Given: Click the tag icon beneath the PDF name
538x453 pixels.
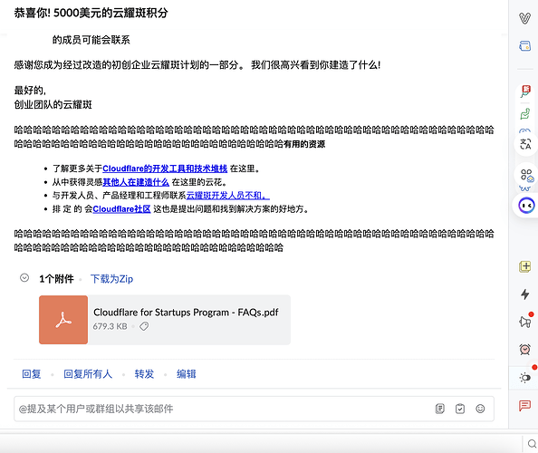Looking at the screenshot, I should click(144, 326).
